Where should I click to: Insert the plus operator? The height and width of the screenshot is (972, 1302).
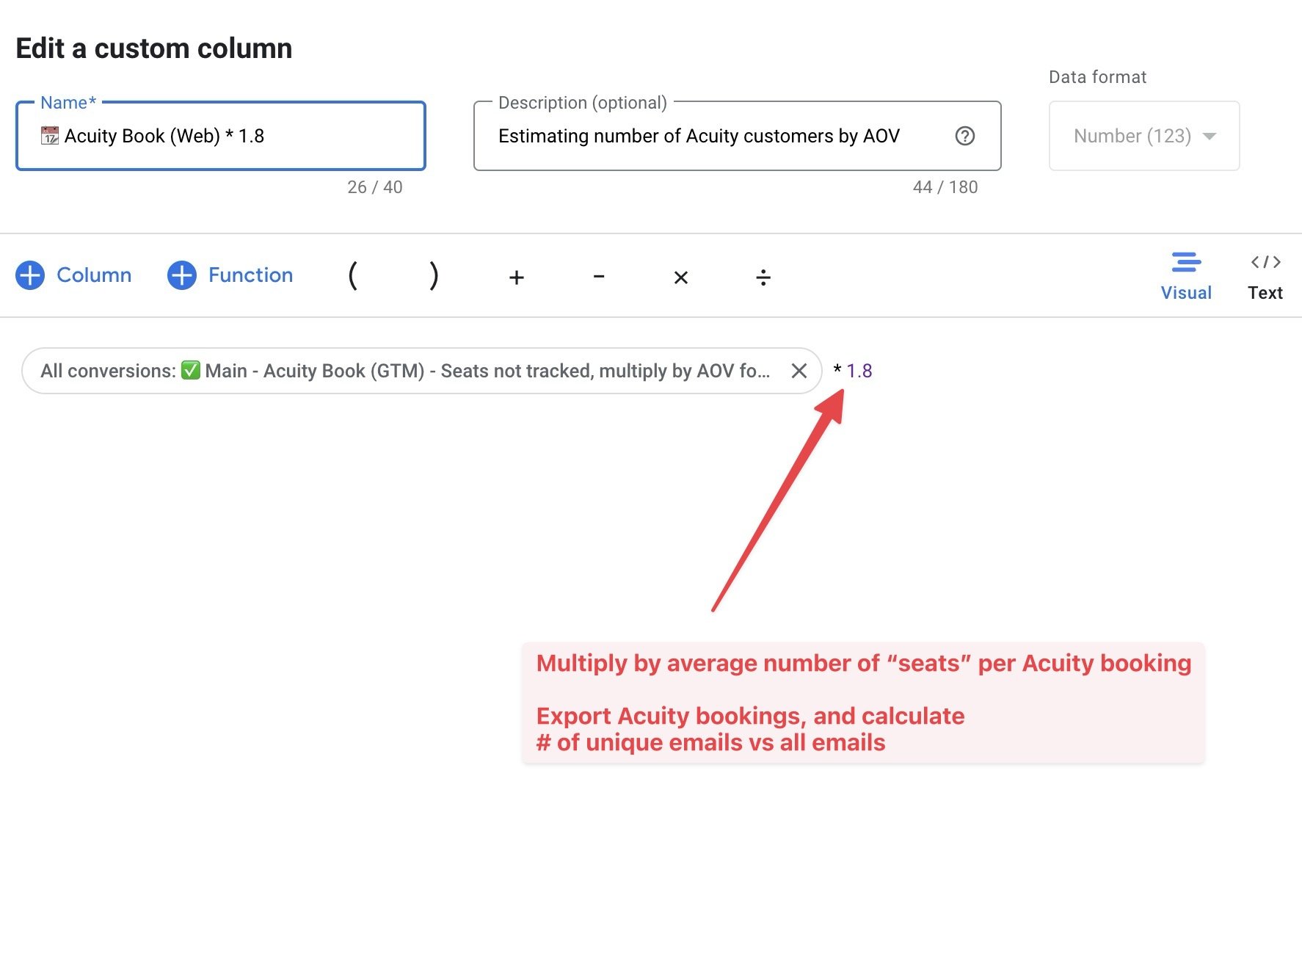(x=517, y=278)
